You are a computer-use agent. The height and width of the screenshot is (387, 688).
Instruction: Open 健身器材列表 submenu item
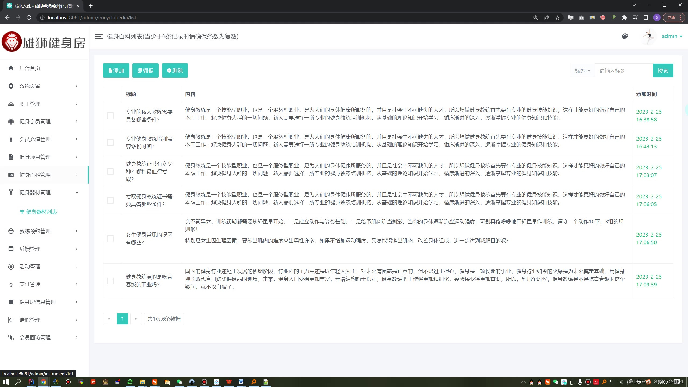(x=42, y=212)
